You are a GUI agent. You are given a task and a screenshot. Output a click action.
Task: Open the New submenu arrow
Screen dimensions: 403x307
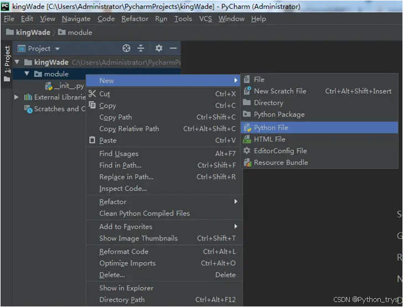(236, 80)
